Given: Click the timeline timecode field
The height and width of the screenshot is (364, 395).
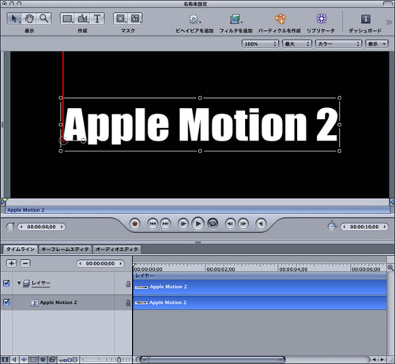Looking at the screenshot, I should pyautogui.click(x=100, y=264).
